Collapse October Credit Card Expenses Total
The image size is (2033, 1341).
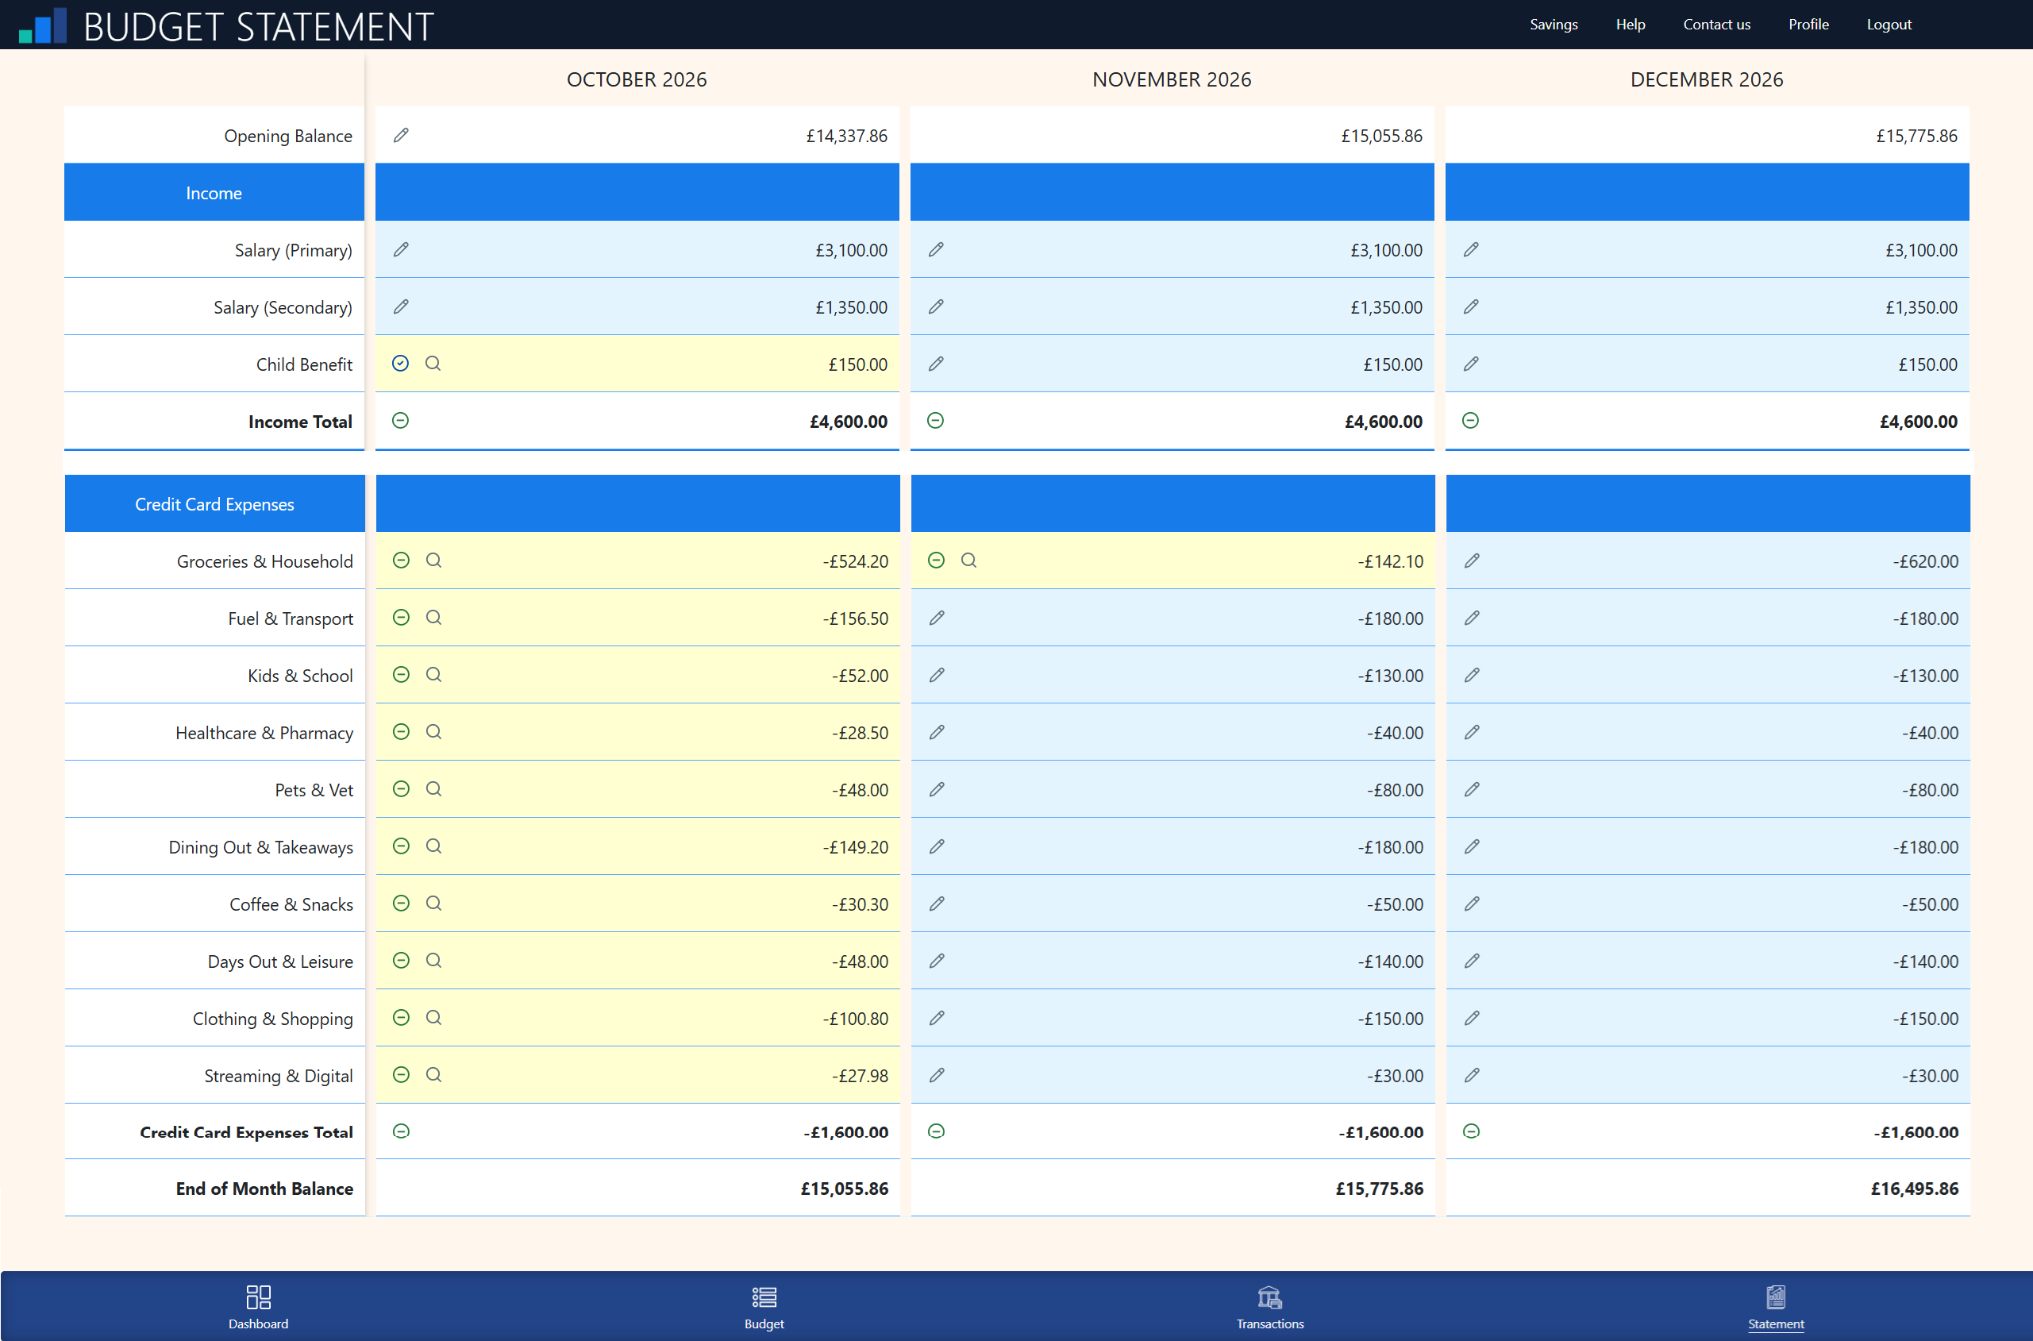pyautogui.click(x=401, y=1131)
